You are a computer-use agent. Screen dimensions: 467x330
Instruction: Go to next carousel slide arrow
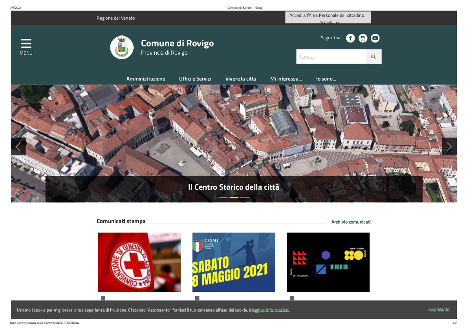coord(449,147)
